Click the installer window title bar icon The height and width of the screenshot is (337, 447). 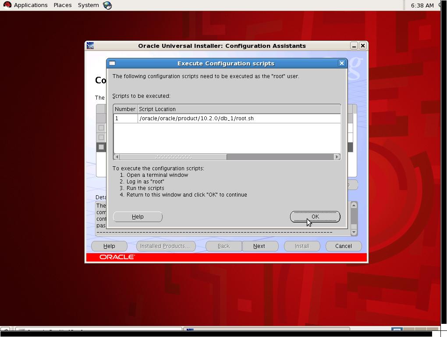pyautogui.click(x=90, y=46)
